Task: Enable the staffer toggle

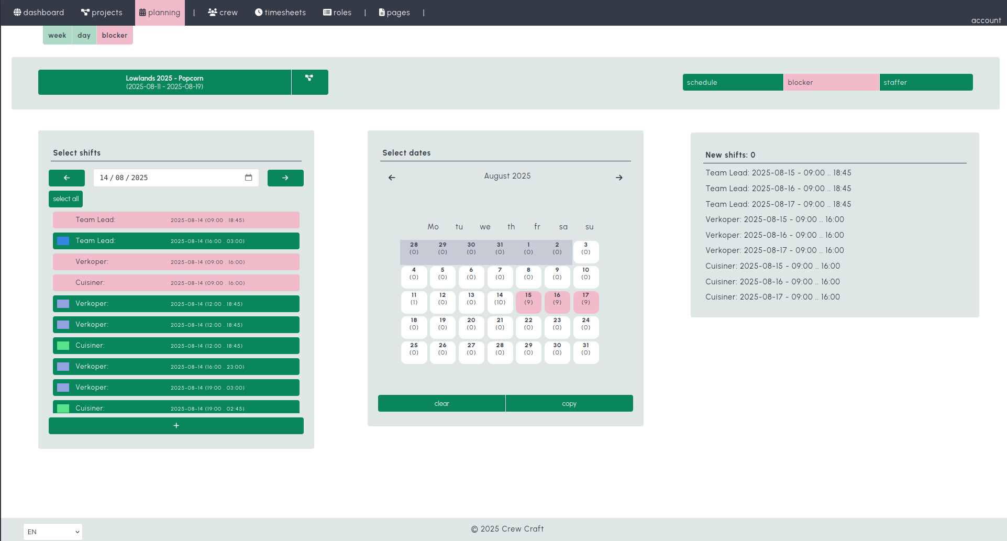Action: click(925, 82)
